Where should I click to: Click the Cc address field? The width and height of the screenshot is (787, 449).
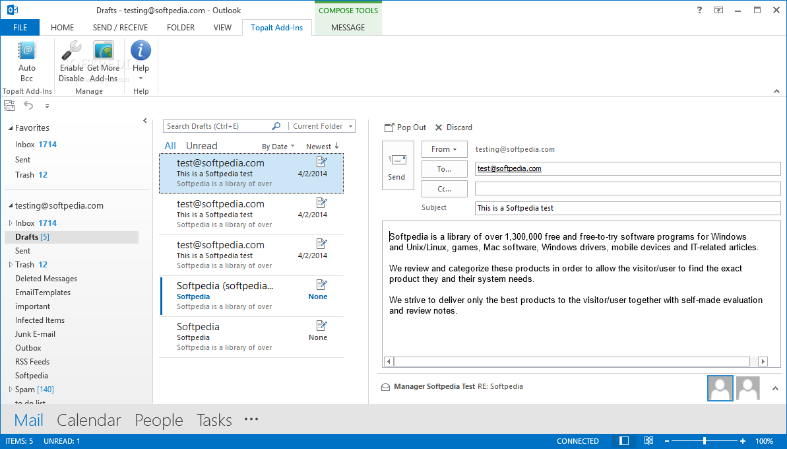click(x=628, y=188)
